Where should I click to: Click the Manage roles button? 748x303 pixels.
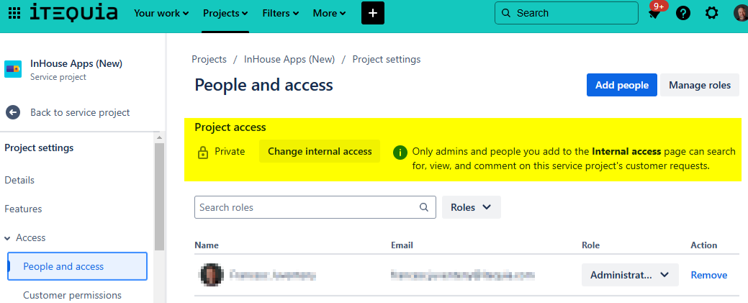coord(700,85)
